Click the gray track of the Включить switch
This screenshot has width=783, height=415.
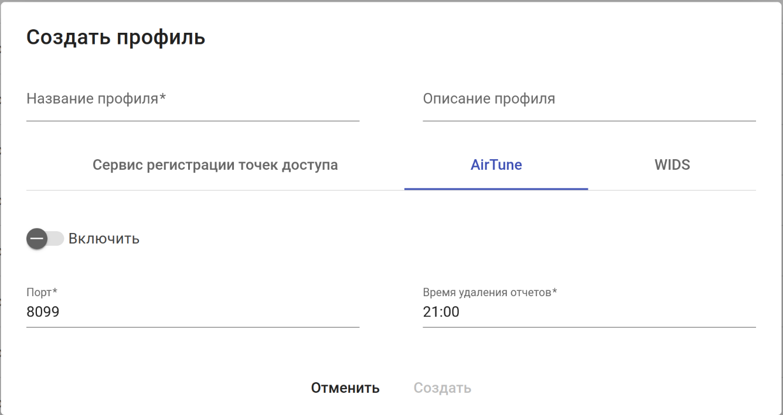pyautogui.click(x=56, y=239)
